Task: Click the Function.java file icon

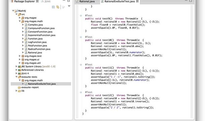Action: pyautogui.click(x=26, y=39)
